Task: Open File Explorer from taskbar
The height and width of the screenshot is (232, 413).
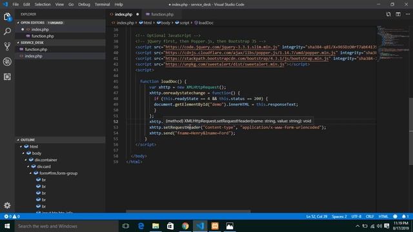Action: pyautogui.click(x=156, y=226)
